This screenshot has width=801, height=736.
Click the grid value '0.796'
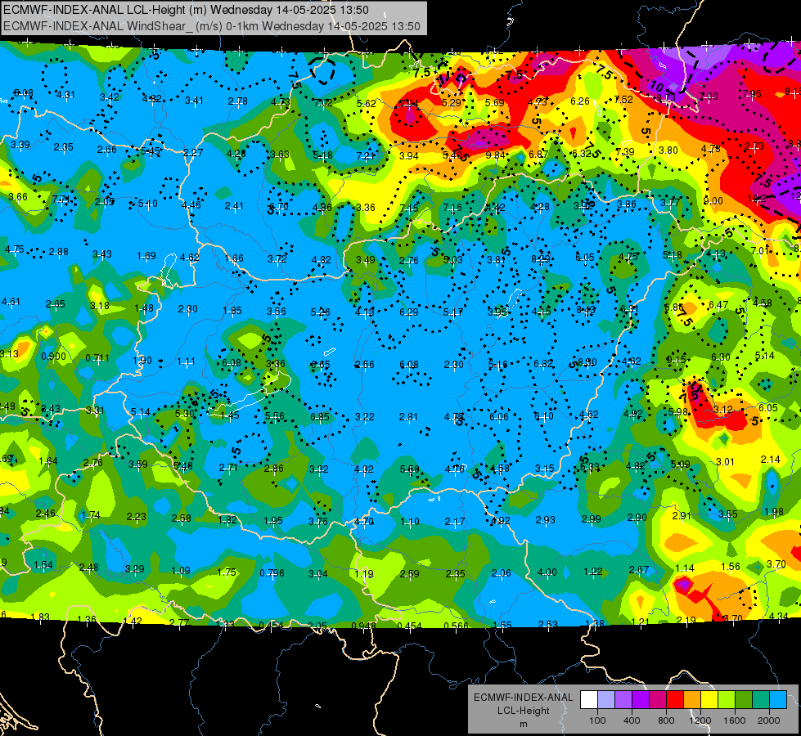[272, 573]
